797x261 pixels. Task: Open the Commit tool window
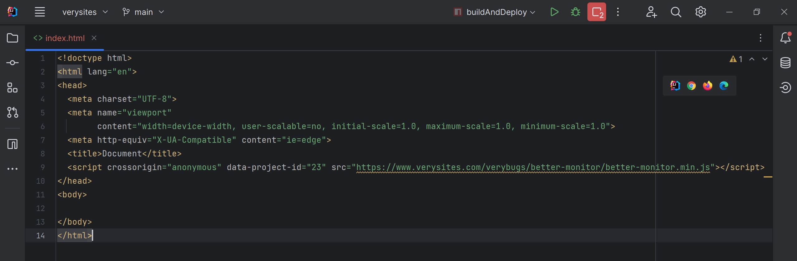pos(12,63)
